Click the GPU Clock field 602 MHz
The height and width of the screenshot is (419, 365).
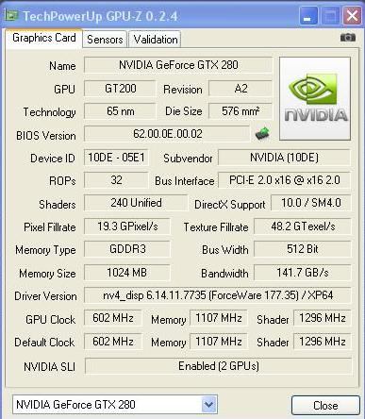pyautogui.click(x=113, y=318)
